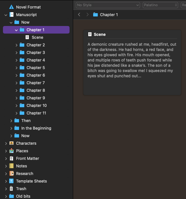Image resolution: width=186 pixels, height=199 pixels.
Task: Expand the second Now folder at bottom
Action: [x=11, y=136]
